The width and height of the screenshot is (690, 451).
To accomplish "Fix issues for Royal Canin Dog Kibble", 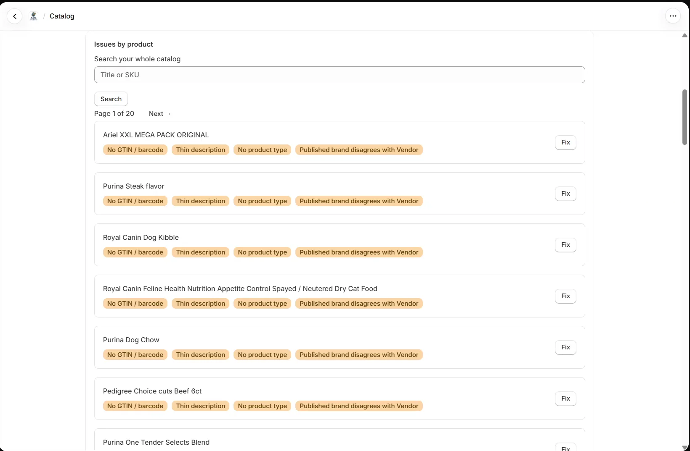I will (x=565, y=245).
